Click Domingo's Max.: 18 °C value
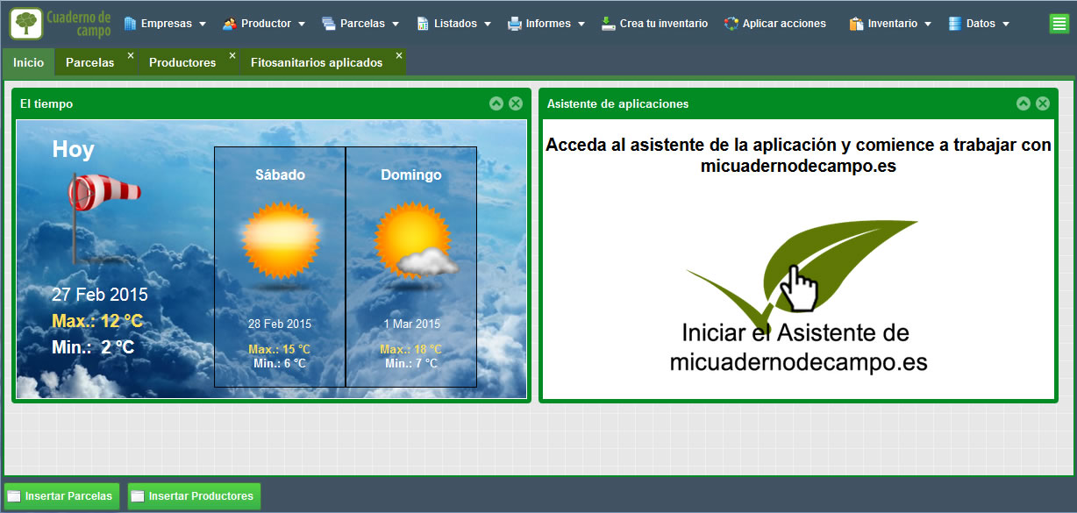 [x=410, y=350]
